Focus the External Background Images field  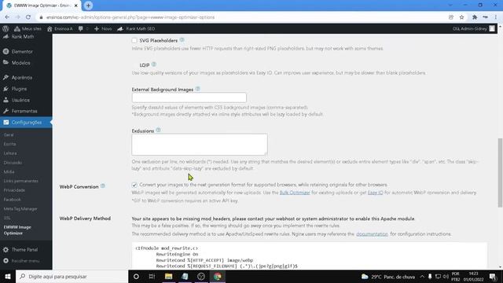(189, 97)
